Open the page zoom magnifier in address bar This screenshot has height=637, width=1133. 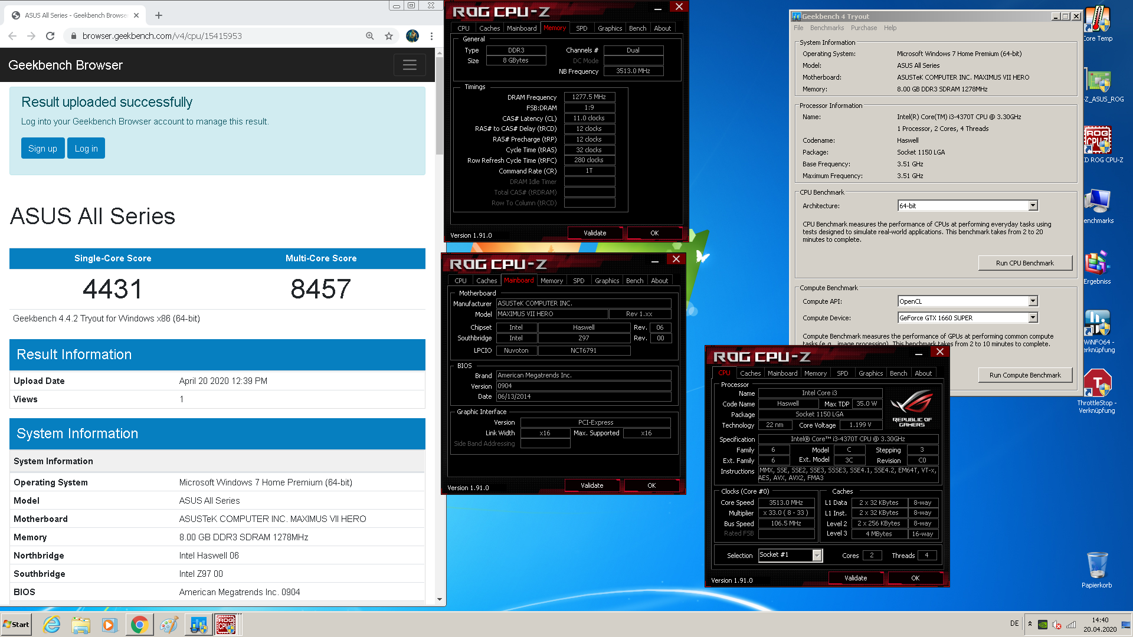[x=370, y=36]
